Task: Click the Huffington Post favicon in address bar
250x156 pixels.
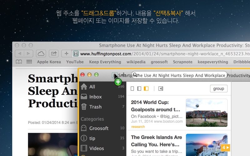Action: [x=76, y=54]
